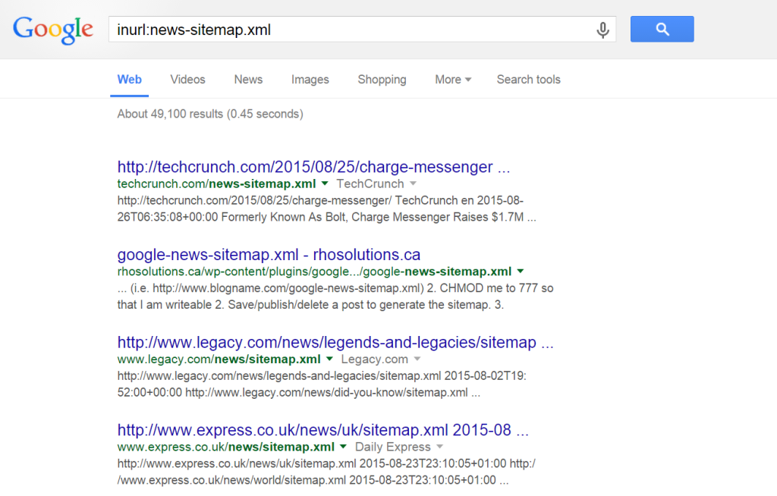Expand grey arrow beside Daily Express label

439,447
